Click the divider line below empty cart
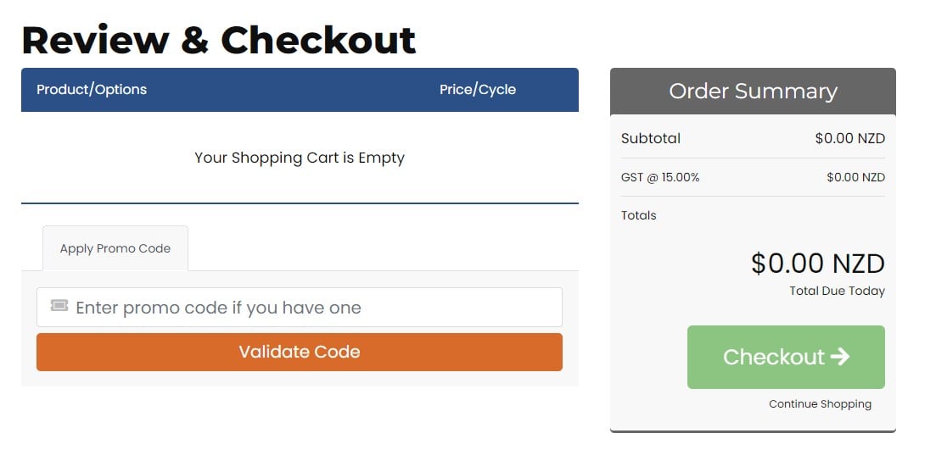 300,203
